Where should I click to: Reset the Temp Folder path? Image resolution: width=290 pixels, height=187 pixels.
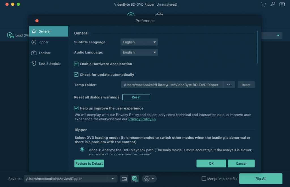[246, 85]
